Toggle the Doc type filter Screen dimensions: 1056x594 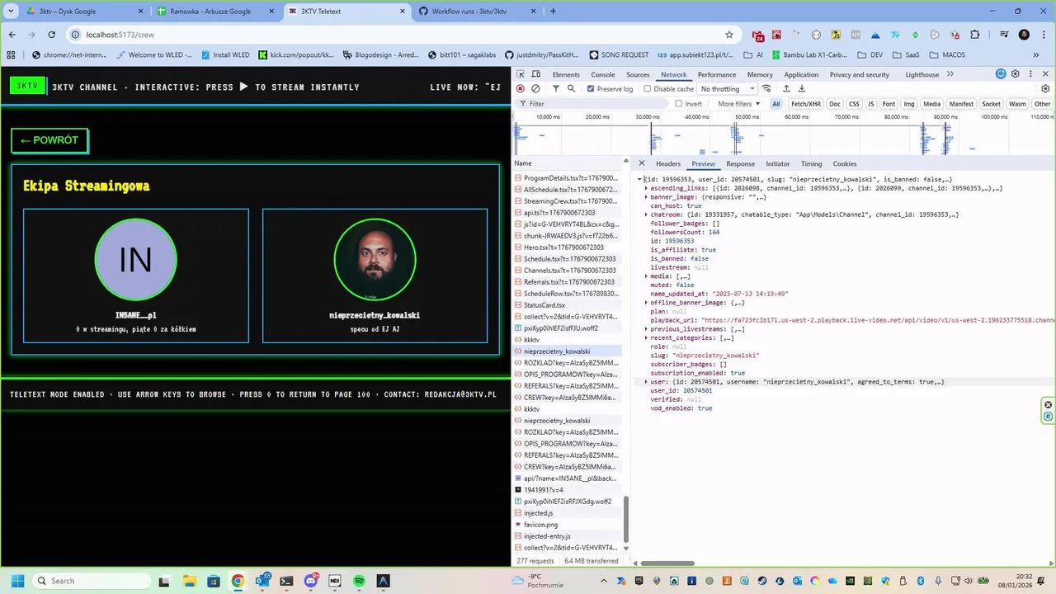click(x=835, y=104)
